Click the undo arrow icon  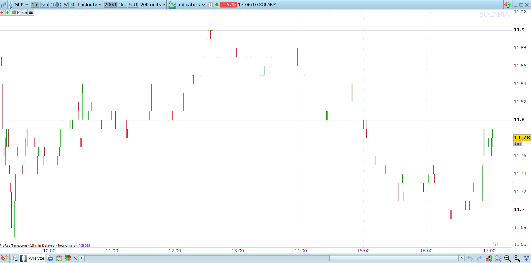click(x=470, y=259)
